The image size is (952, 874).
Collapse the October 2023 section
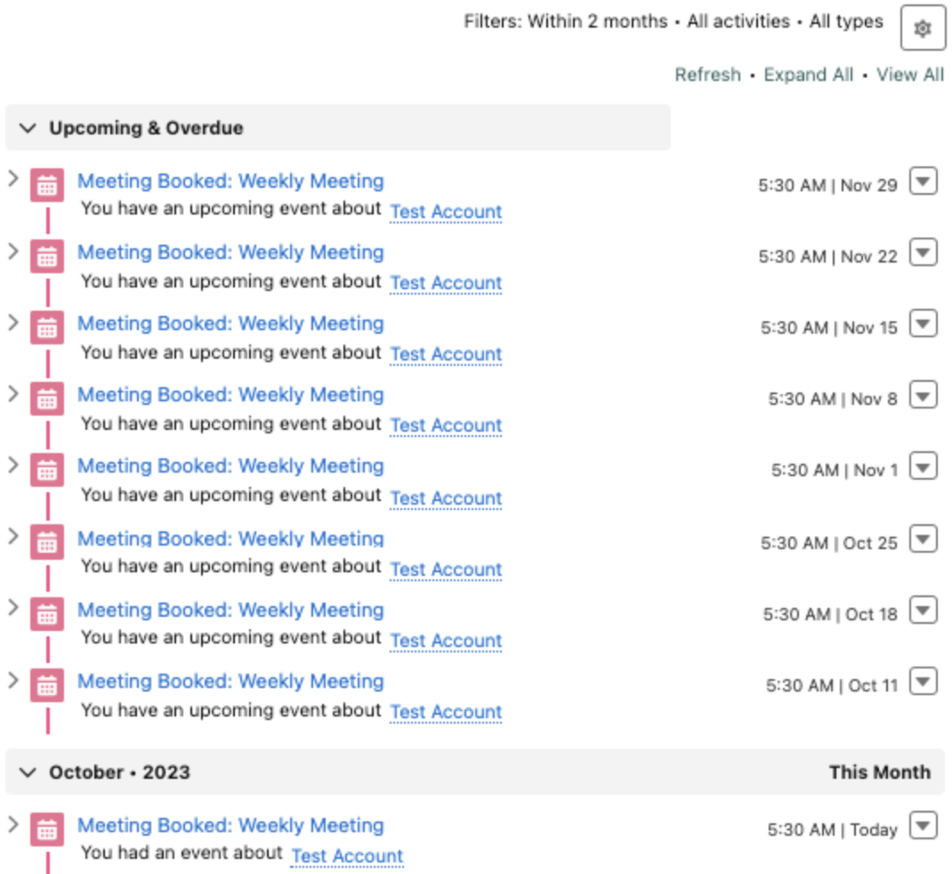point(28,773)
